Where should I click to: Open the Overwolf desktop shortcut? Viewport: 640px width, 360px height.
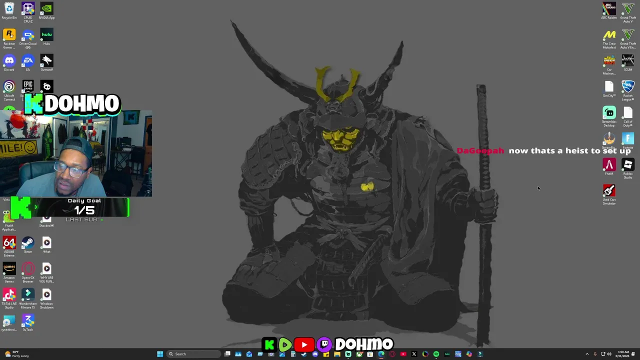click(x=46, y=63)
